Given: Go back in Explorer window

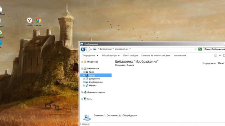Looking at the screenshot, I should point(83,49).
